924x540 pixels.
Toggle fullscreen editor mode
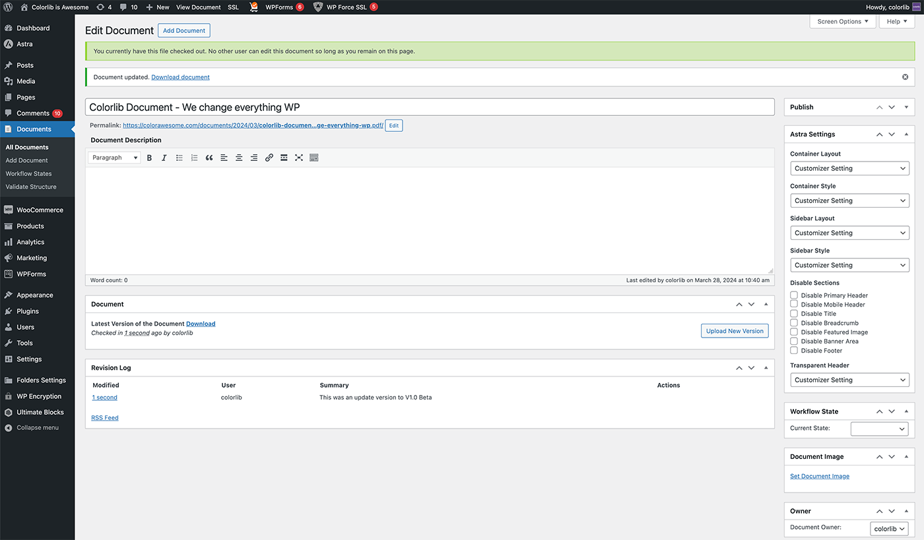299,158
